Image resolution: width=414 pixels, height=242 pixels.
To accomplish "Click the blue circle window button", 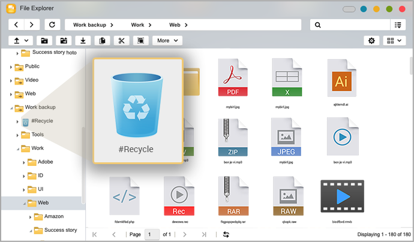I will [x=364, y=9].
